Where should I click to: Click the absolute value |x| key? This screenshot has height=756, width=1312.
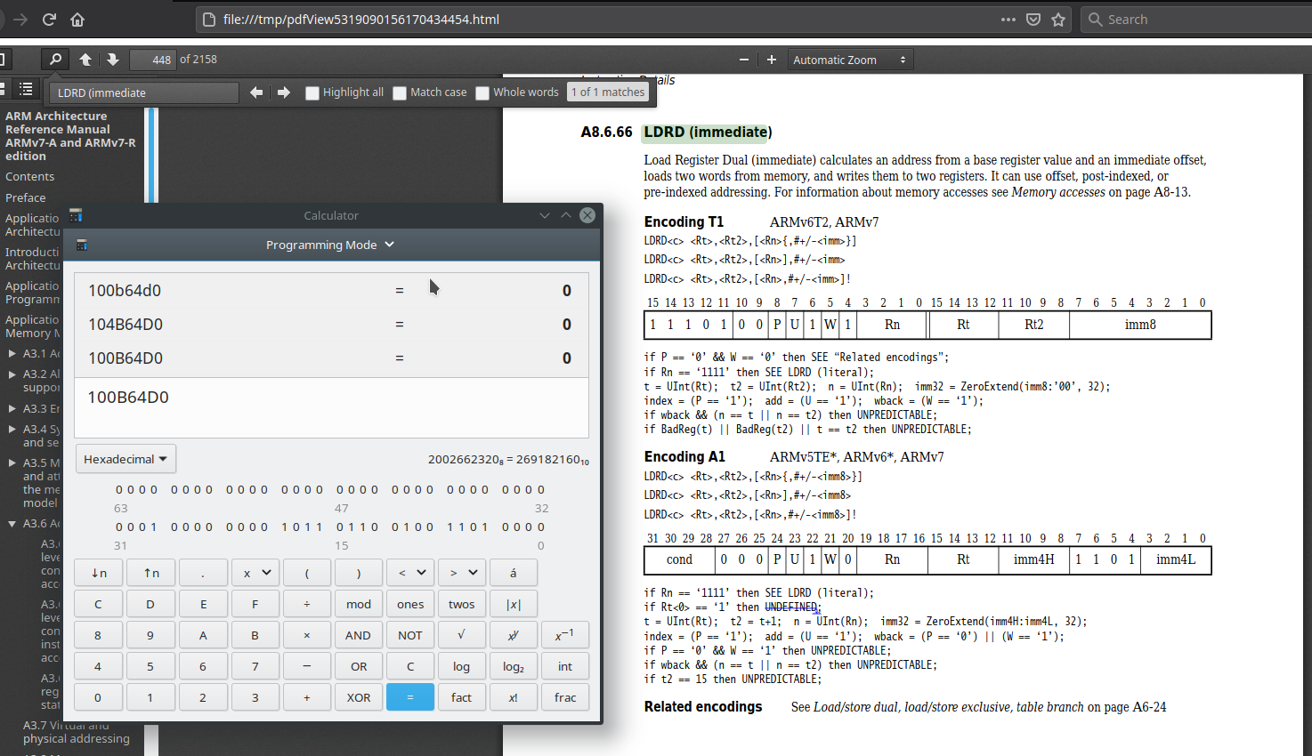pos(514,604)
